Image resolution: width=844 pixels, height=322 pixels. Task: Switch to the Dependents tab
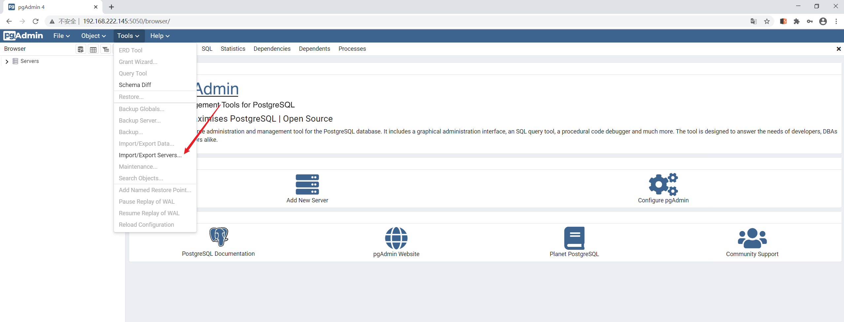[x=314, y=48]
